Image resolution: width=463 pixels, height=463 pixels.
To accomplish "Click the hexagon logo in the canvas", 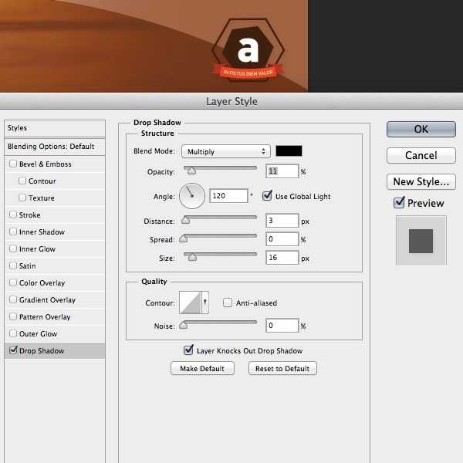I will coord(248,52).
